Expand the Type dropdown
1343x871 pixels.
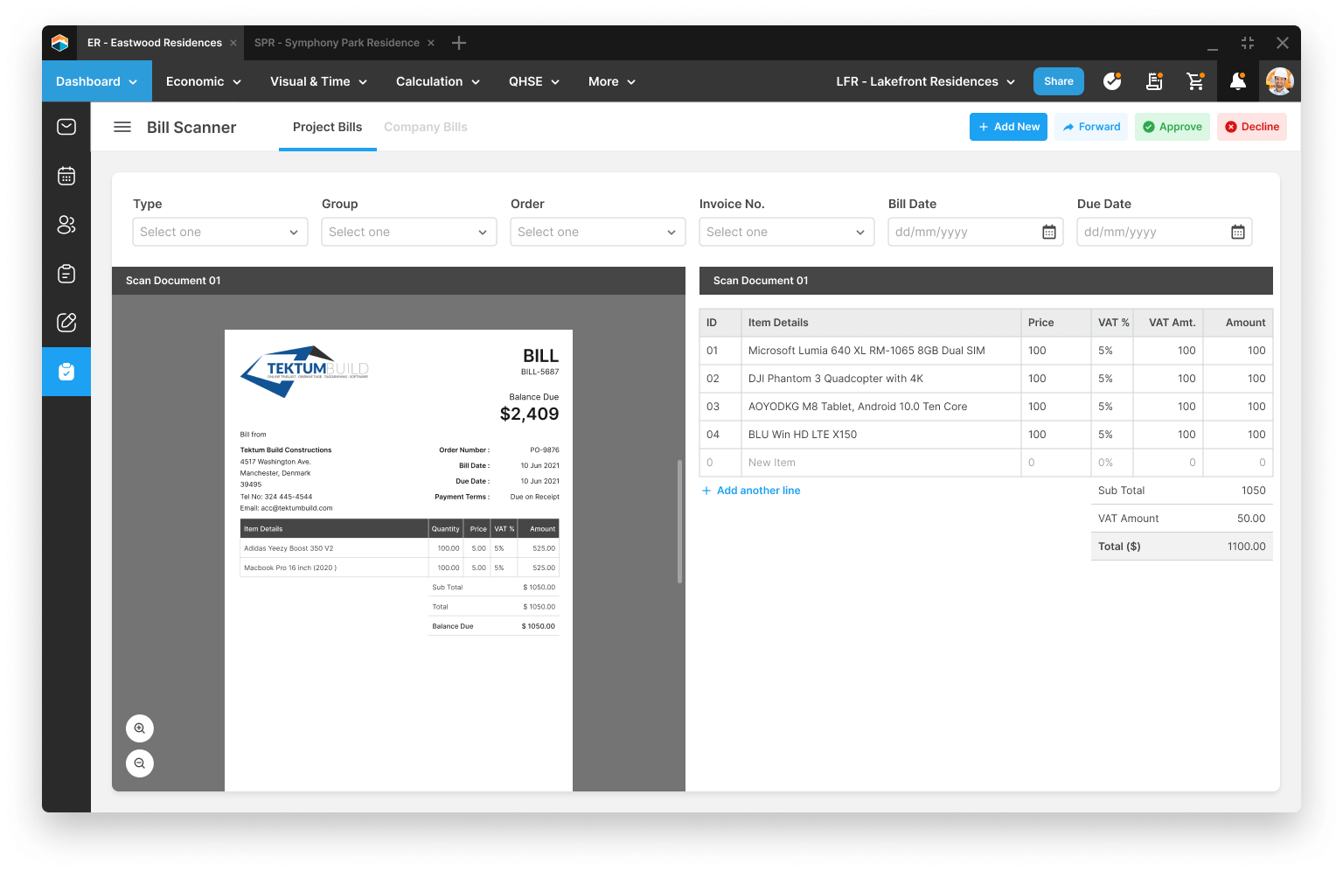click(219, 232)
